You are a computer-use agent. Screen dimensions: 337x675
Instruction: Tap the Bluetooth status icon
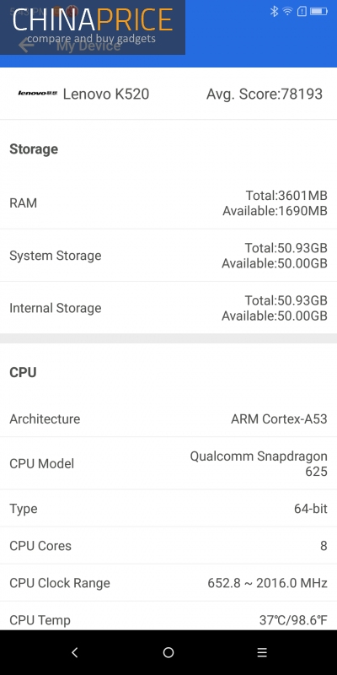coord(274,11)
